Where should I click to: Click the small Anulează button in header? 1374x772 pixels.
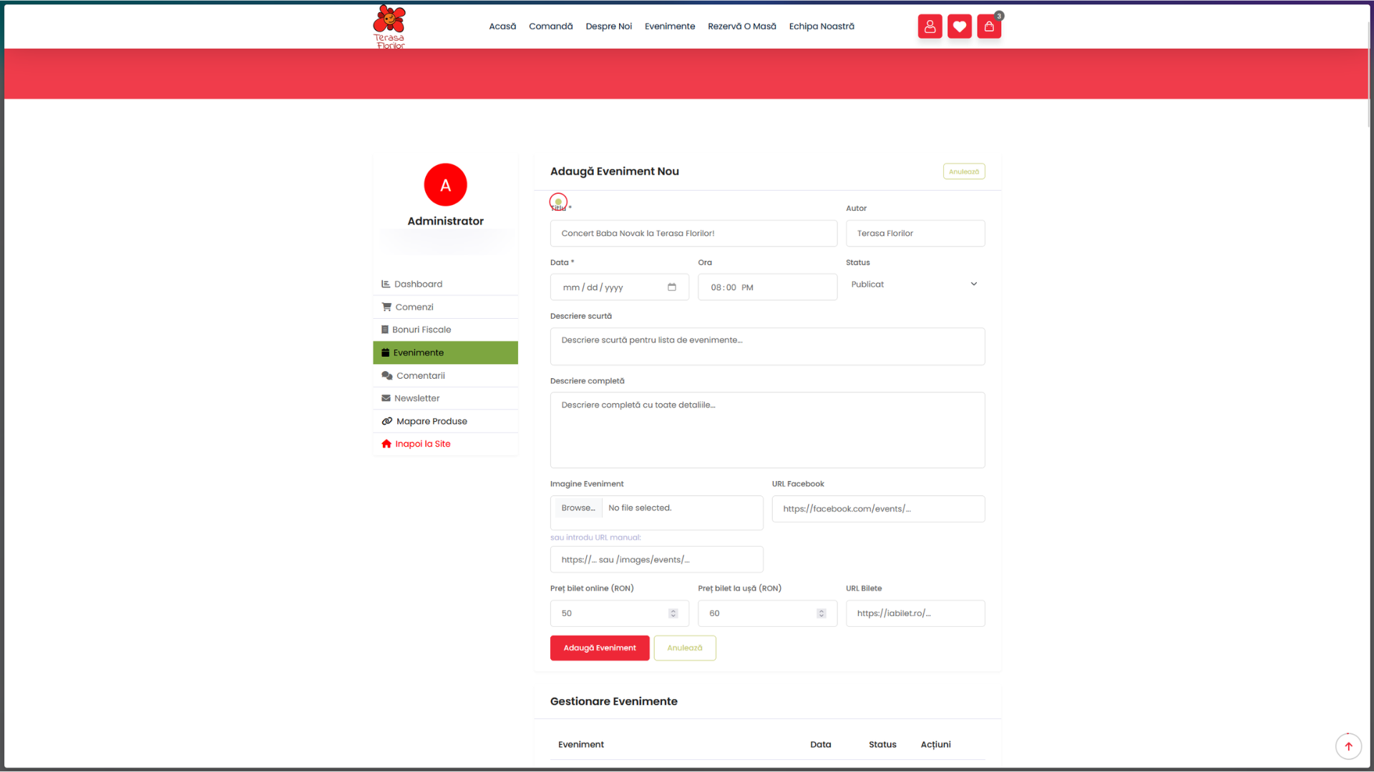click(x=964, y=172)
